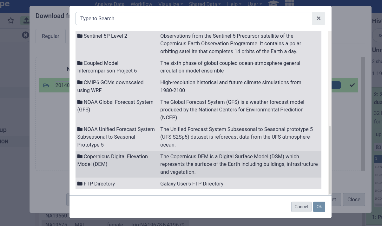Toggle the green checkmark on the selected 20140 dataset

pos(352,85)
